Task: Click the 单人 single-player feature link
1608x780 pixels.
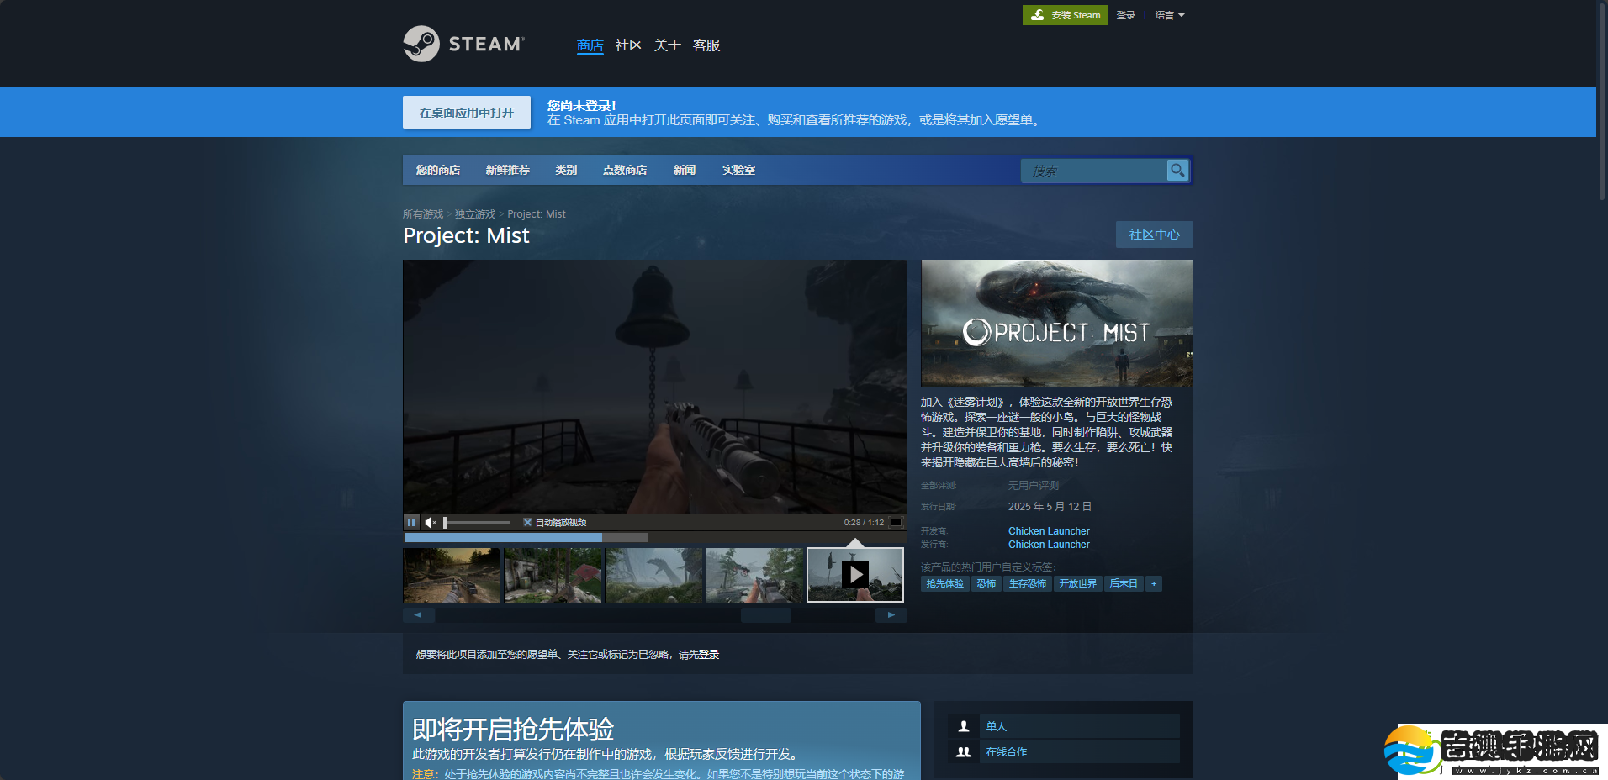Action: pos(997,726)
